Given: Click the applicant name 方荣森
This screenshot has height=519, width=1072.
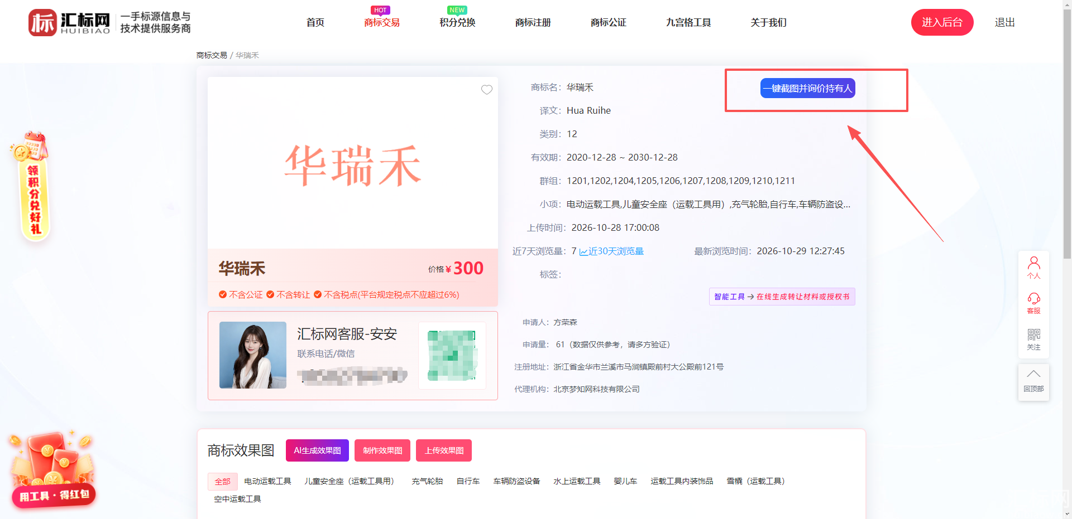Looking at the screenshot, I should pyautogui.click(x=566, y=322).
